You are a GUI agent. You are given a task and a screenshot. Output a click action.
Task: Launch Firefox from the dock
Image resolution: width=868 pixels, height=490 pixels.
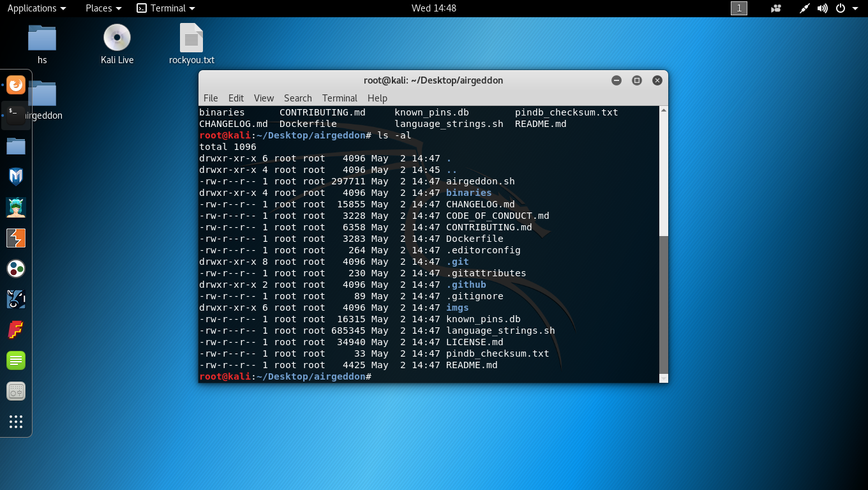pos(16,85)
